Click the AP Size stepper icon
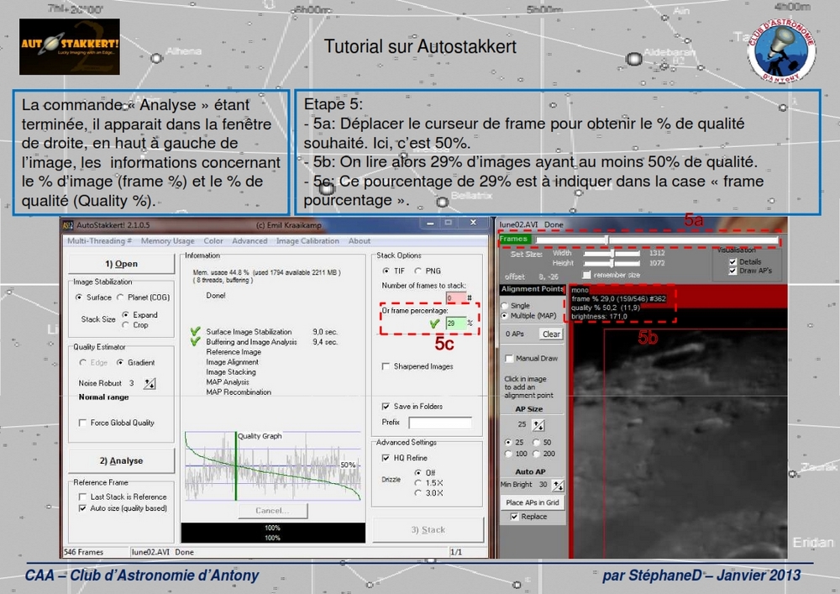The image size is (840, 594). point(538,425)
